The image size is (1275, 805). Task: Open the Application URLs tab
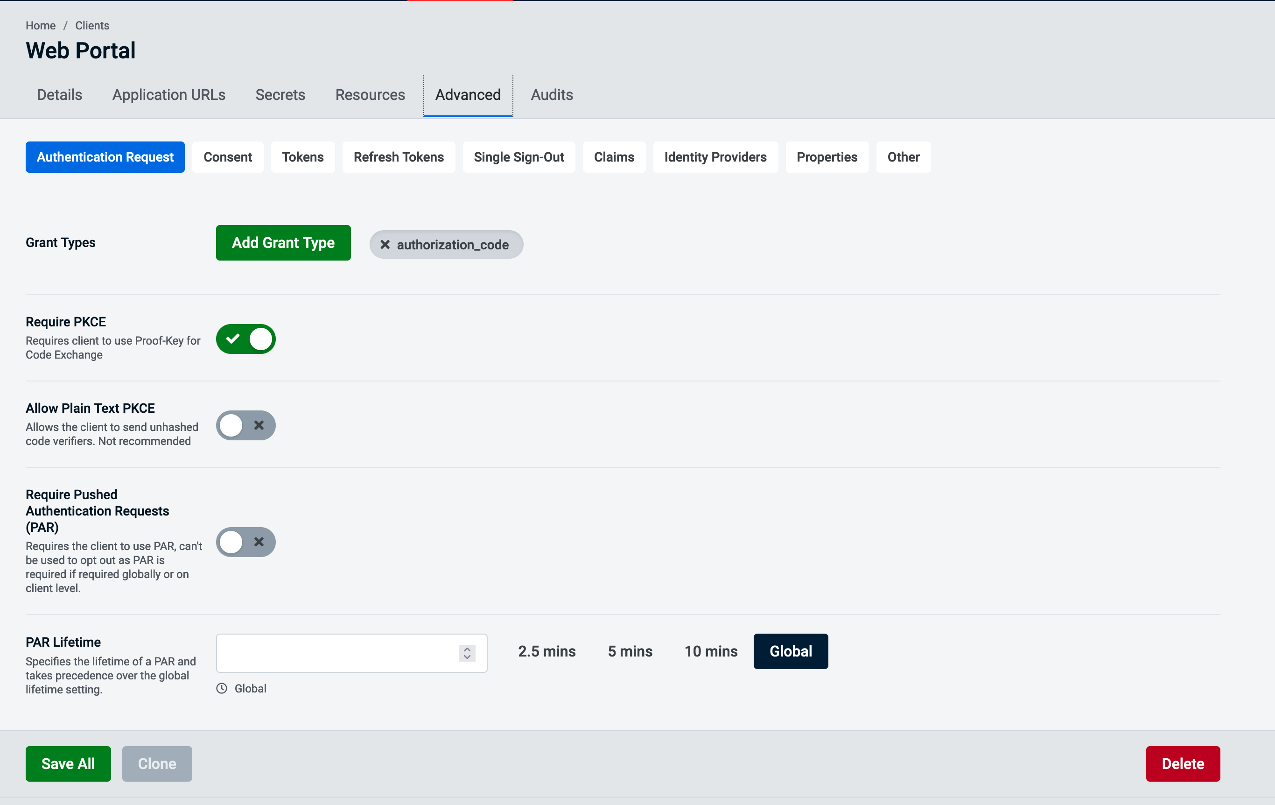[x=169, y=94]
